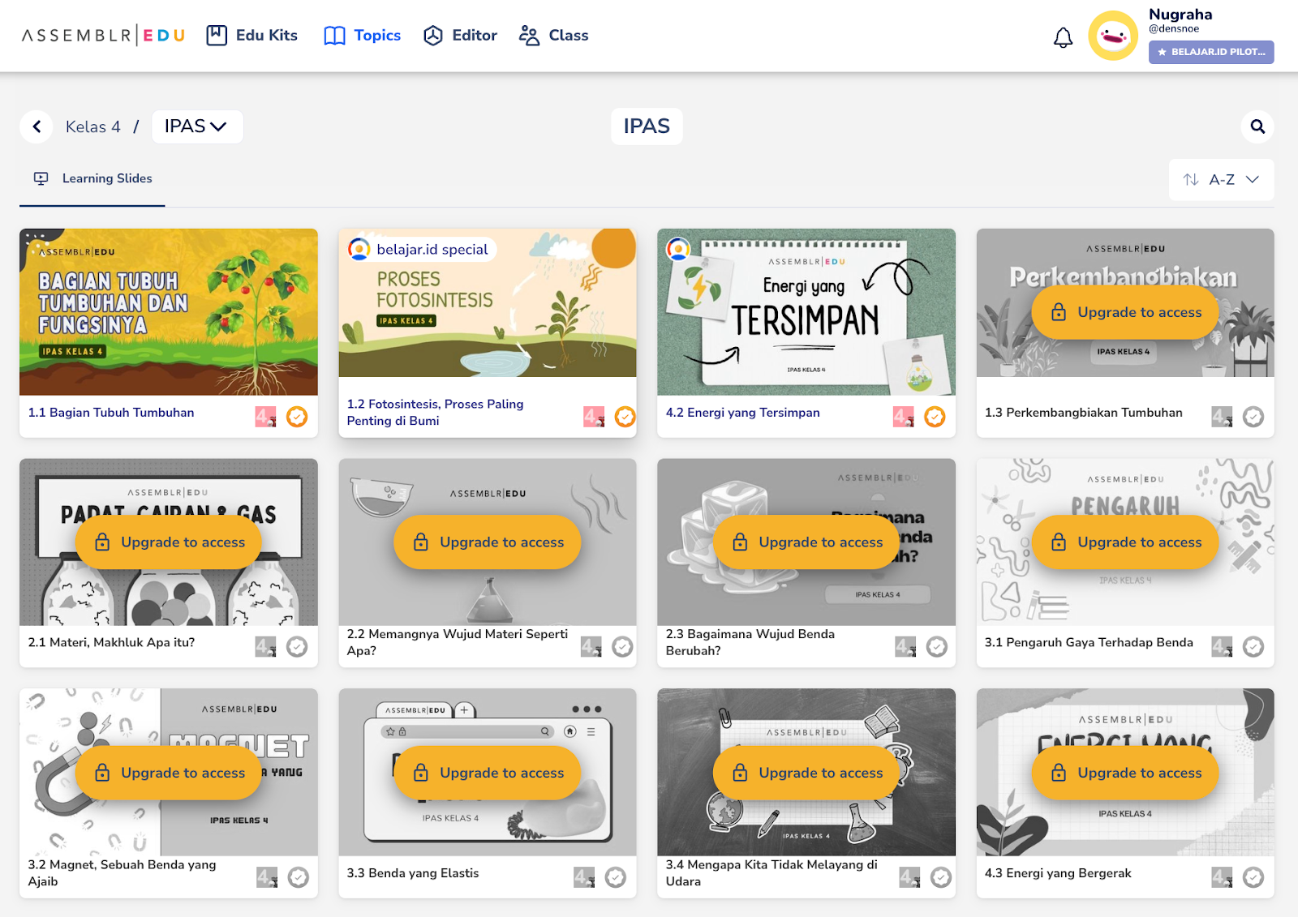Click the AR badge on 1.2 Fotosintesis card
Image resolution: width=1298 pixels, height=917 pixels.
click(x=594, y=417)
